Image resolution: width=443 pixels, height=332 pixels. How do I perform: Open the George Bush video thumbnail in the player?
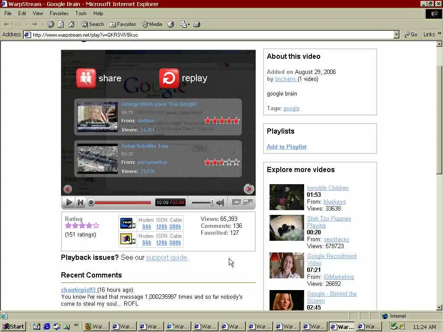point(97,117)
